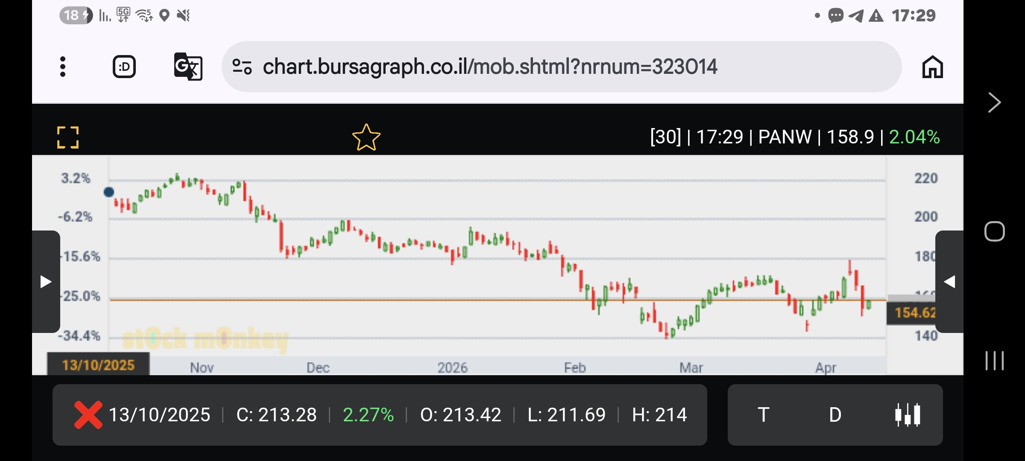Expand the right side panel arrow

(949, 282)
